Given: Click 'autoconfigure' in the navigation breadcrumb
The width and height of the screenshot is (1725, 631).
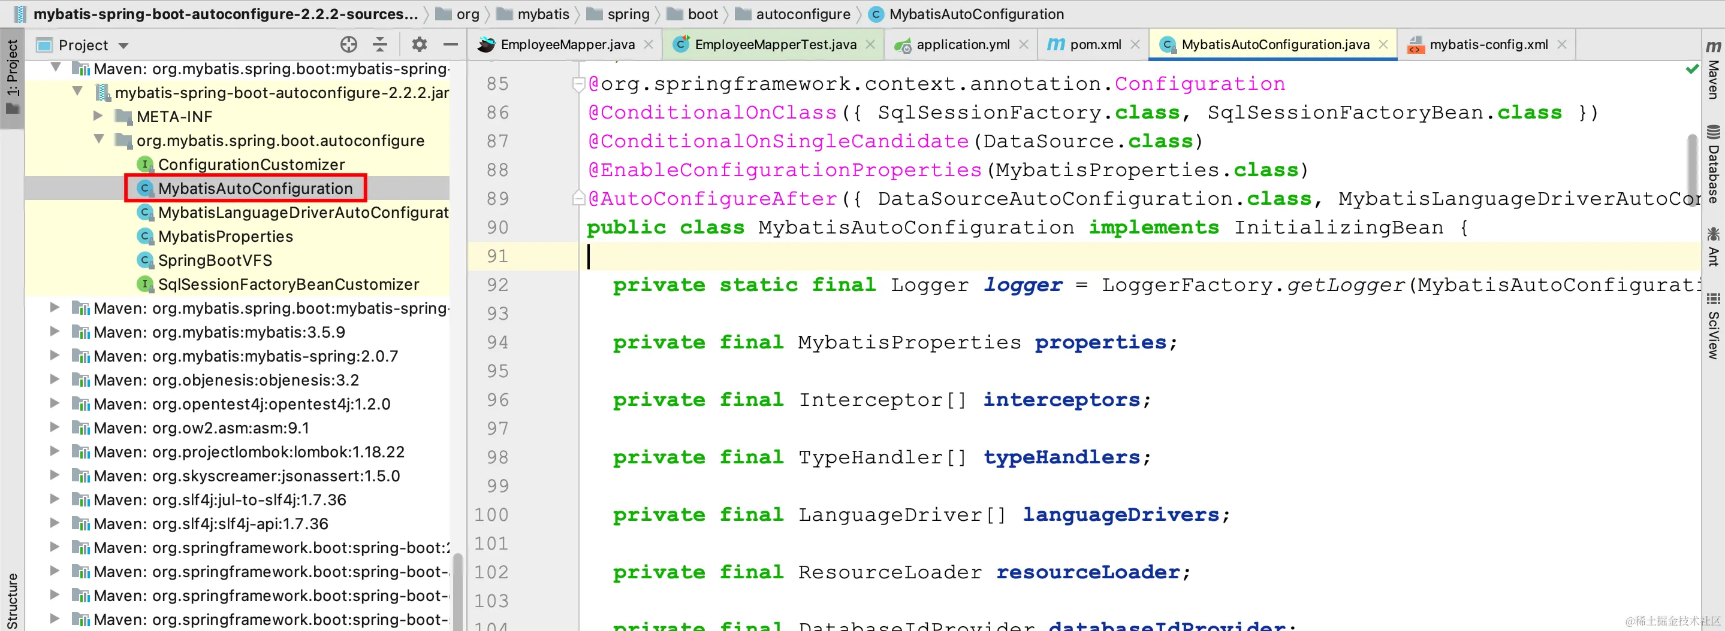Looking at the screenshot, I should pos(803,14).
